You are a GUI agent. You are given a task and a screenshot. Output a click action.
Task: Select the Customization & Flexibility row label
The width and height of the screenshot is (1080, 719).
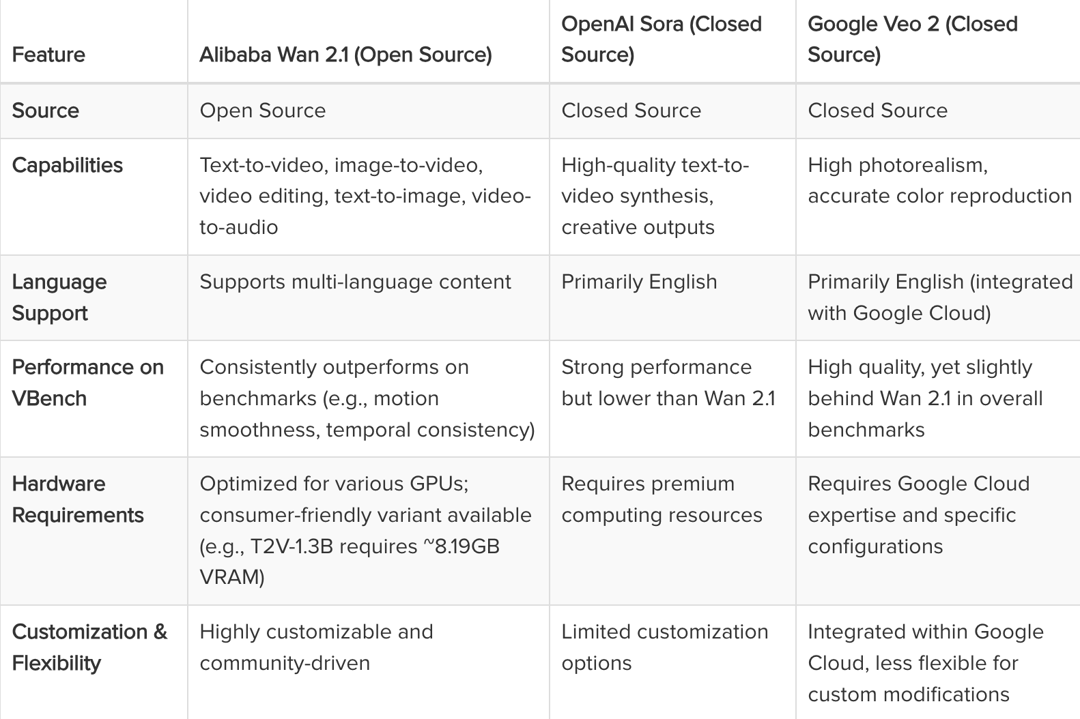pos(89,647)
